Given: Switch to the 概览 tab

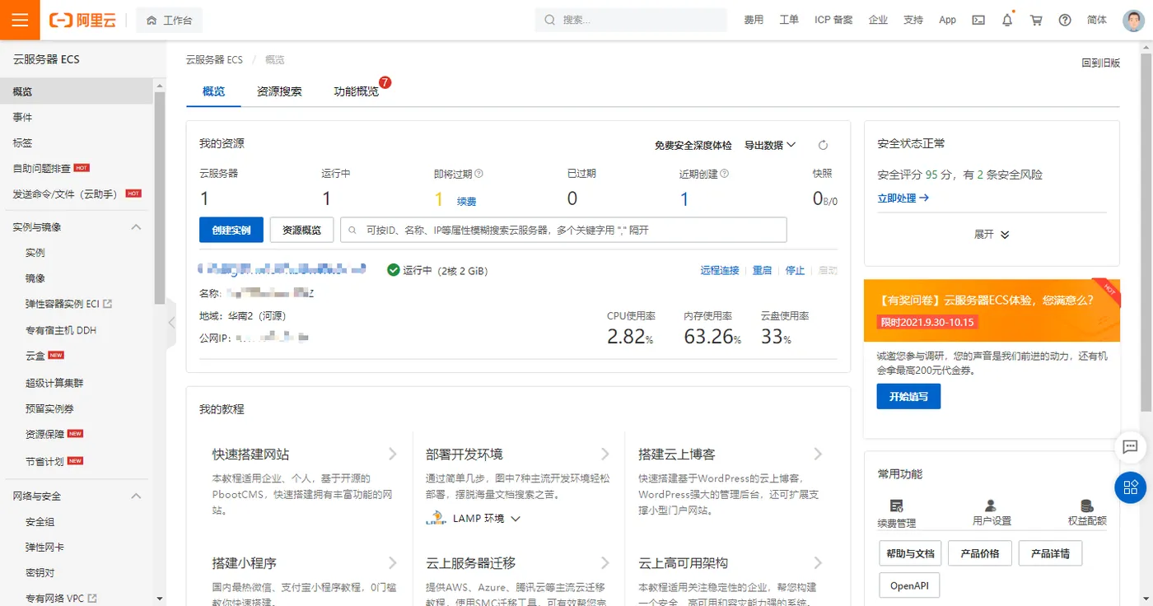Looking at the screenshot, I should tap(213, 91).
